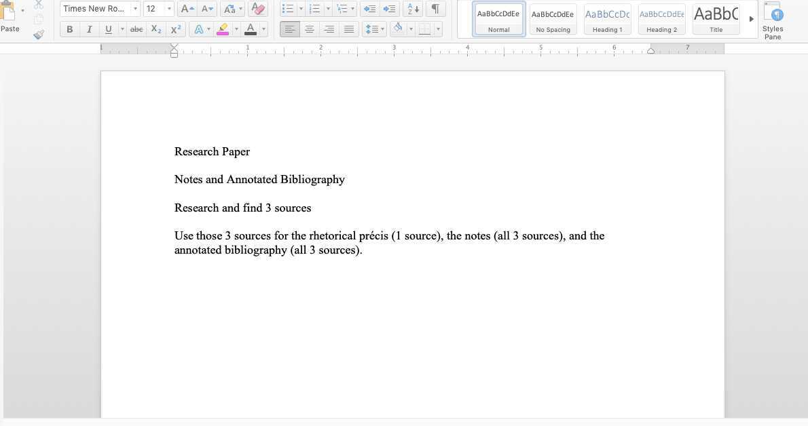Screen dimensions: 808x426
Task: Center align the text
Action: click(310, 29)
